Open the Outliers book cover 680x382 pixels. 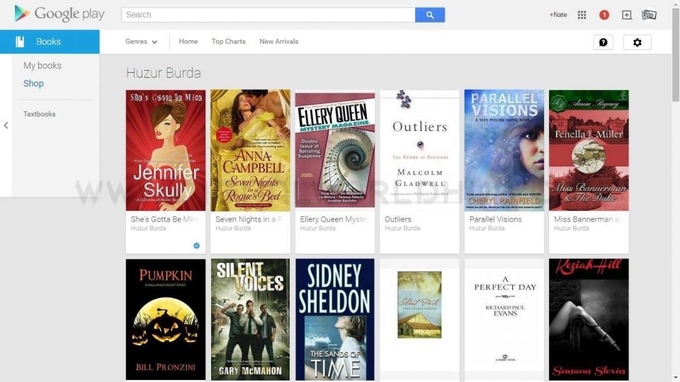[x=419, y=150]
